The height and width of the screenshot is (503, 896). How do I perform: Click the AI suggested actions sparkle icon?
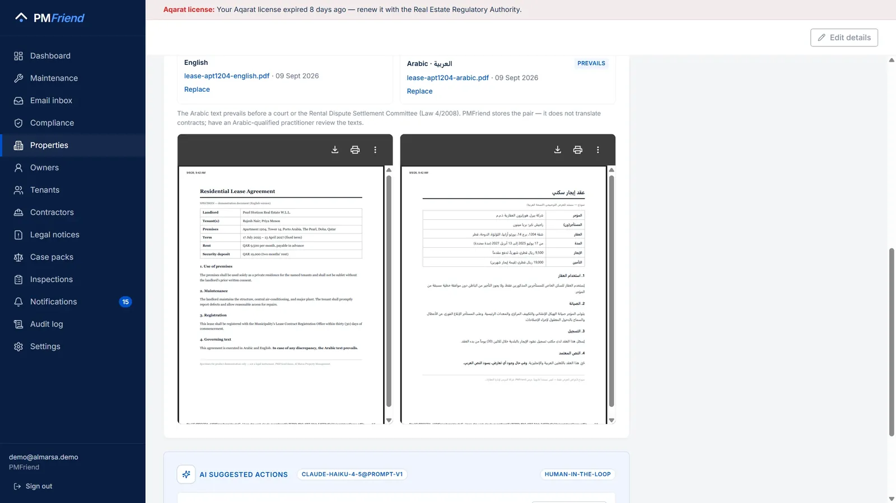(x=186, y=474)
